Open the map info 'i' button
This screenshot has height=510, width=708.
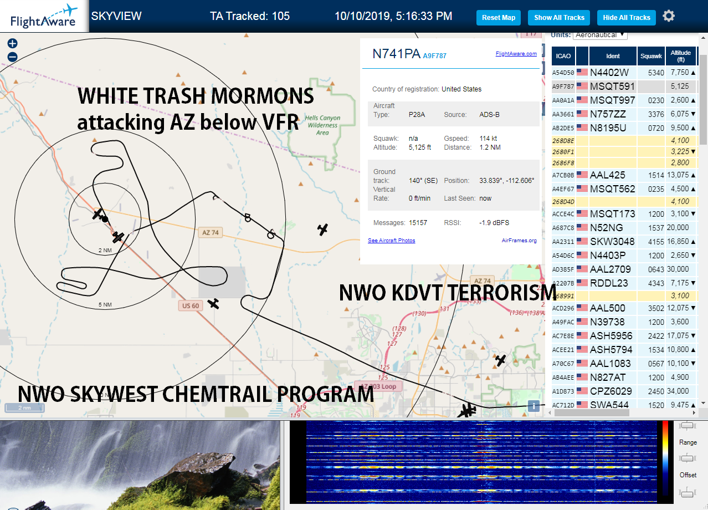pos(533,406)
